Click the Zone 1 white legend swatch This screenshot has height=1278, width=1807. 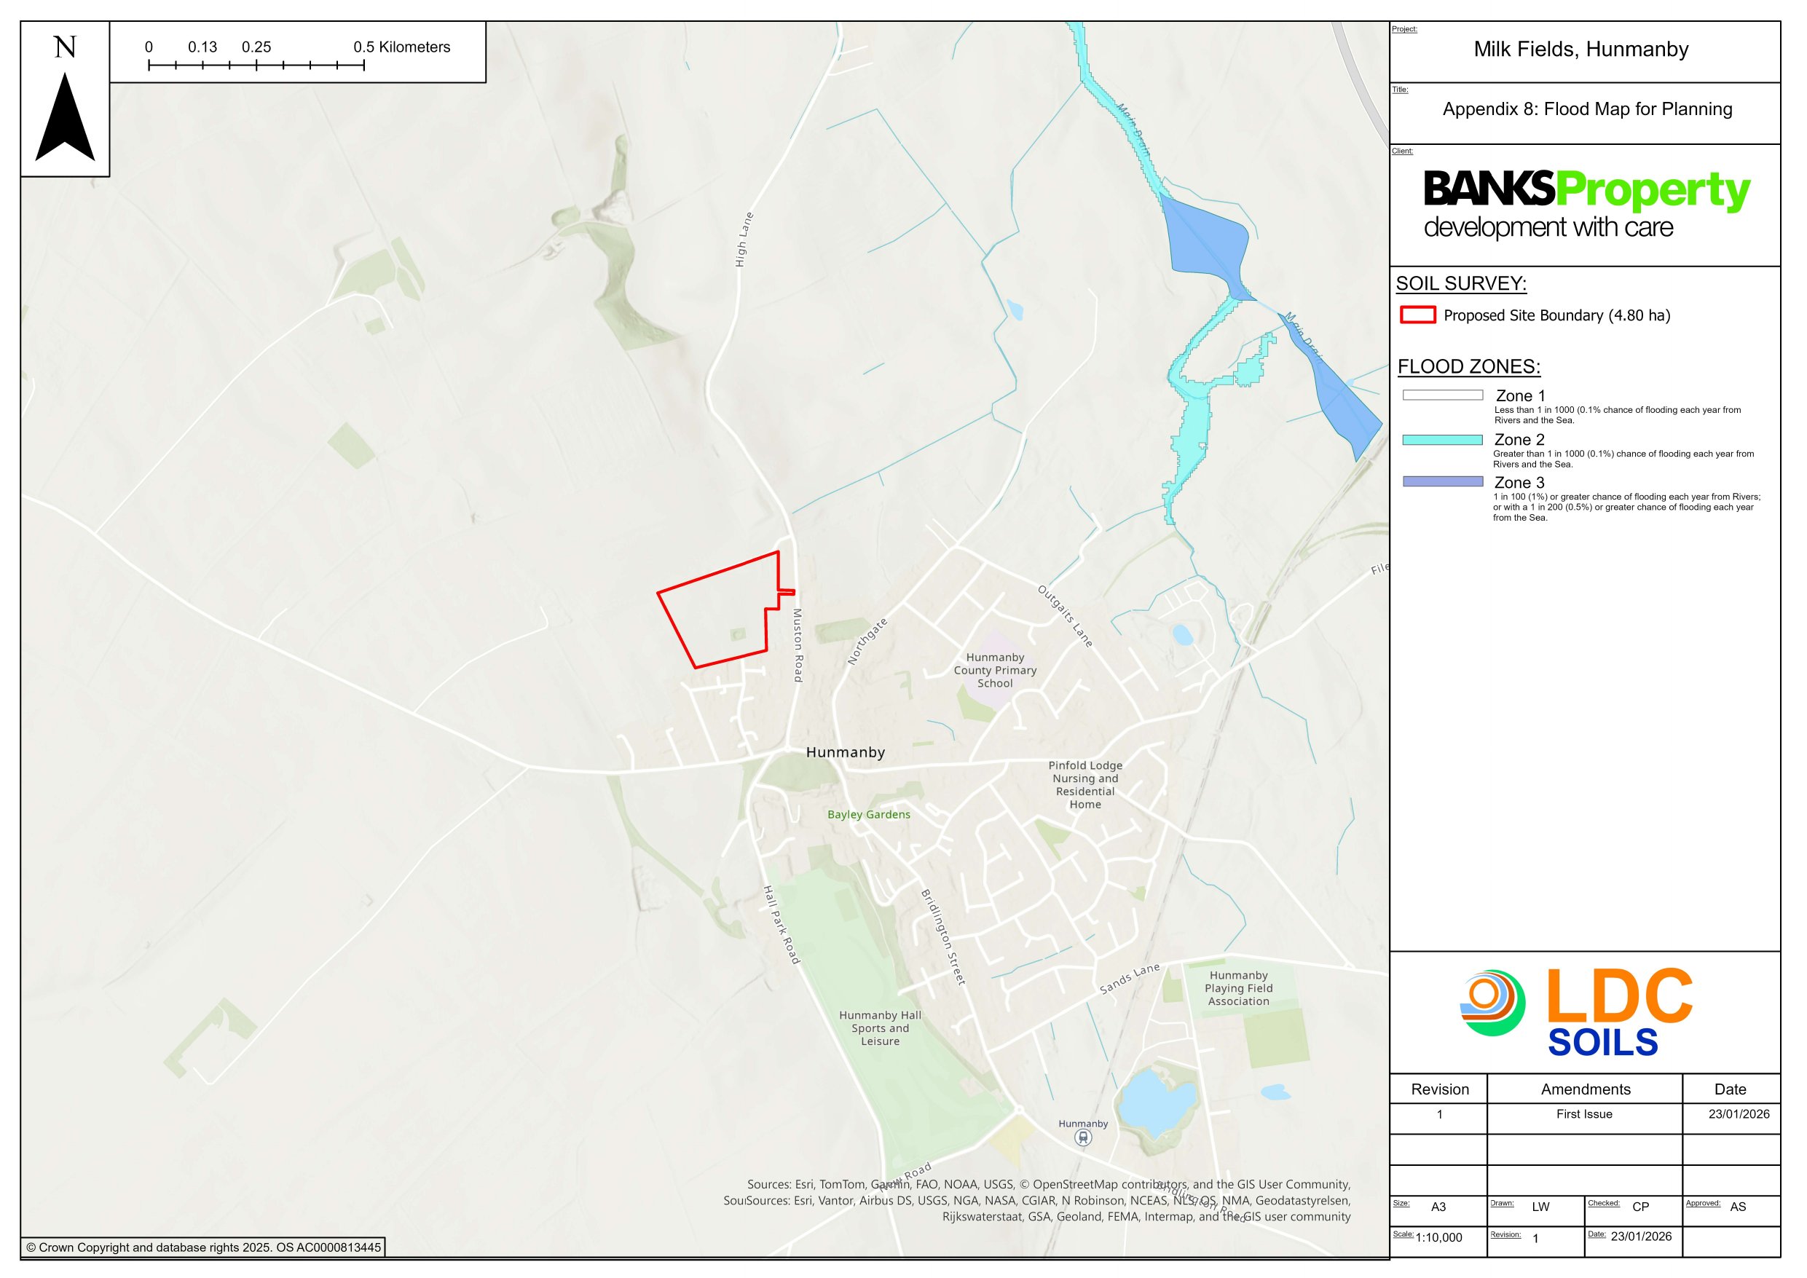coord(1442,395)
